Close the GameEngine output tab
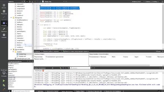 (43, 71)
